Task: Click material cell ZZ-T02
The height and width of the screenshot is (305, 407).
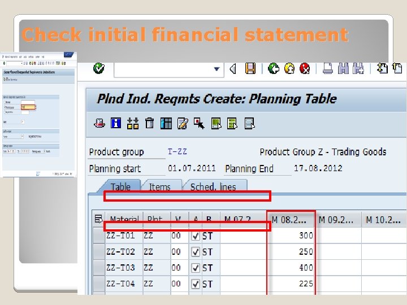Action: [124, 251]
